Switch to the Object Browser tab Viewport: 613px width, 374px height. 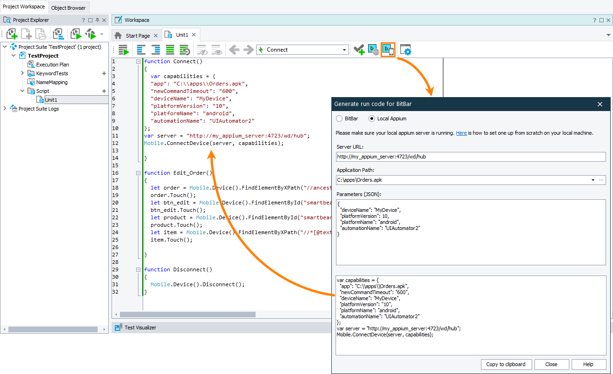[x=68, y=7]
